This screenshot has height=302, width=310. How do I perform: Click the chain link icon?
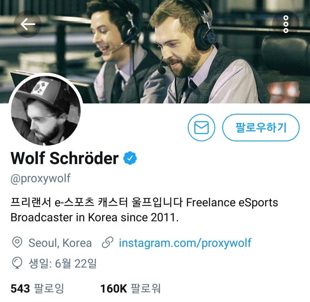pyautogui.click(x=108, y=243)
